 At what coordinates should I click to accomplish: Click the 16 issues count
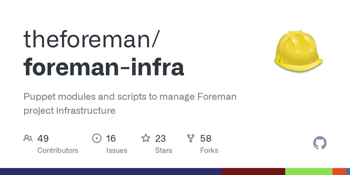tap(111, 138)
